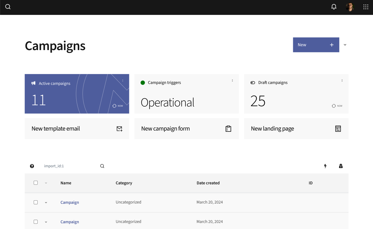The height and width of the screenshot is (229, 373).
Task: Open Draft campaigns card options menu
Action: coord(342,81)
